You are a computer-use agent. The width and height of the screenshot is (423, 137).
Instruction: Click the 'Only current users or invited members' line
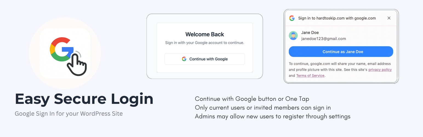(263, 108)
